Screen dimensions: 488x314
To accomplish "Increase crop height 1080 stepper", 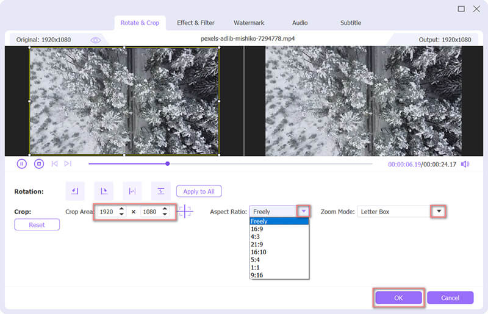I will (x=165, y=209).
